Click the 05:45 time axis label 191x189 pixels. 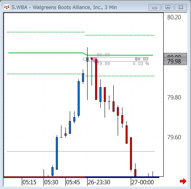click(x=73, y=182)
